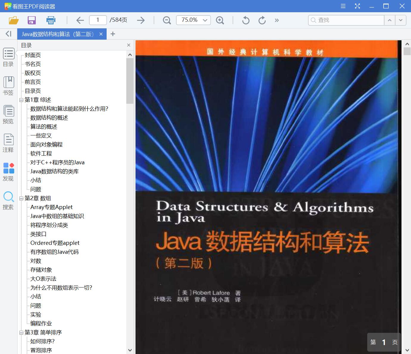Zoom in with the plus magnifier
The width and height of the screenshot is (411, 354).
[x=220, y=20]
